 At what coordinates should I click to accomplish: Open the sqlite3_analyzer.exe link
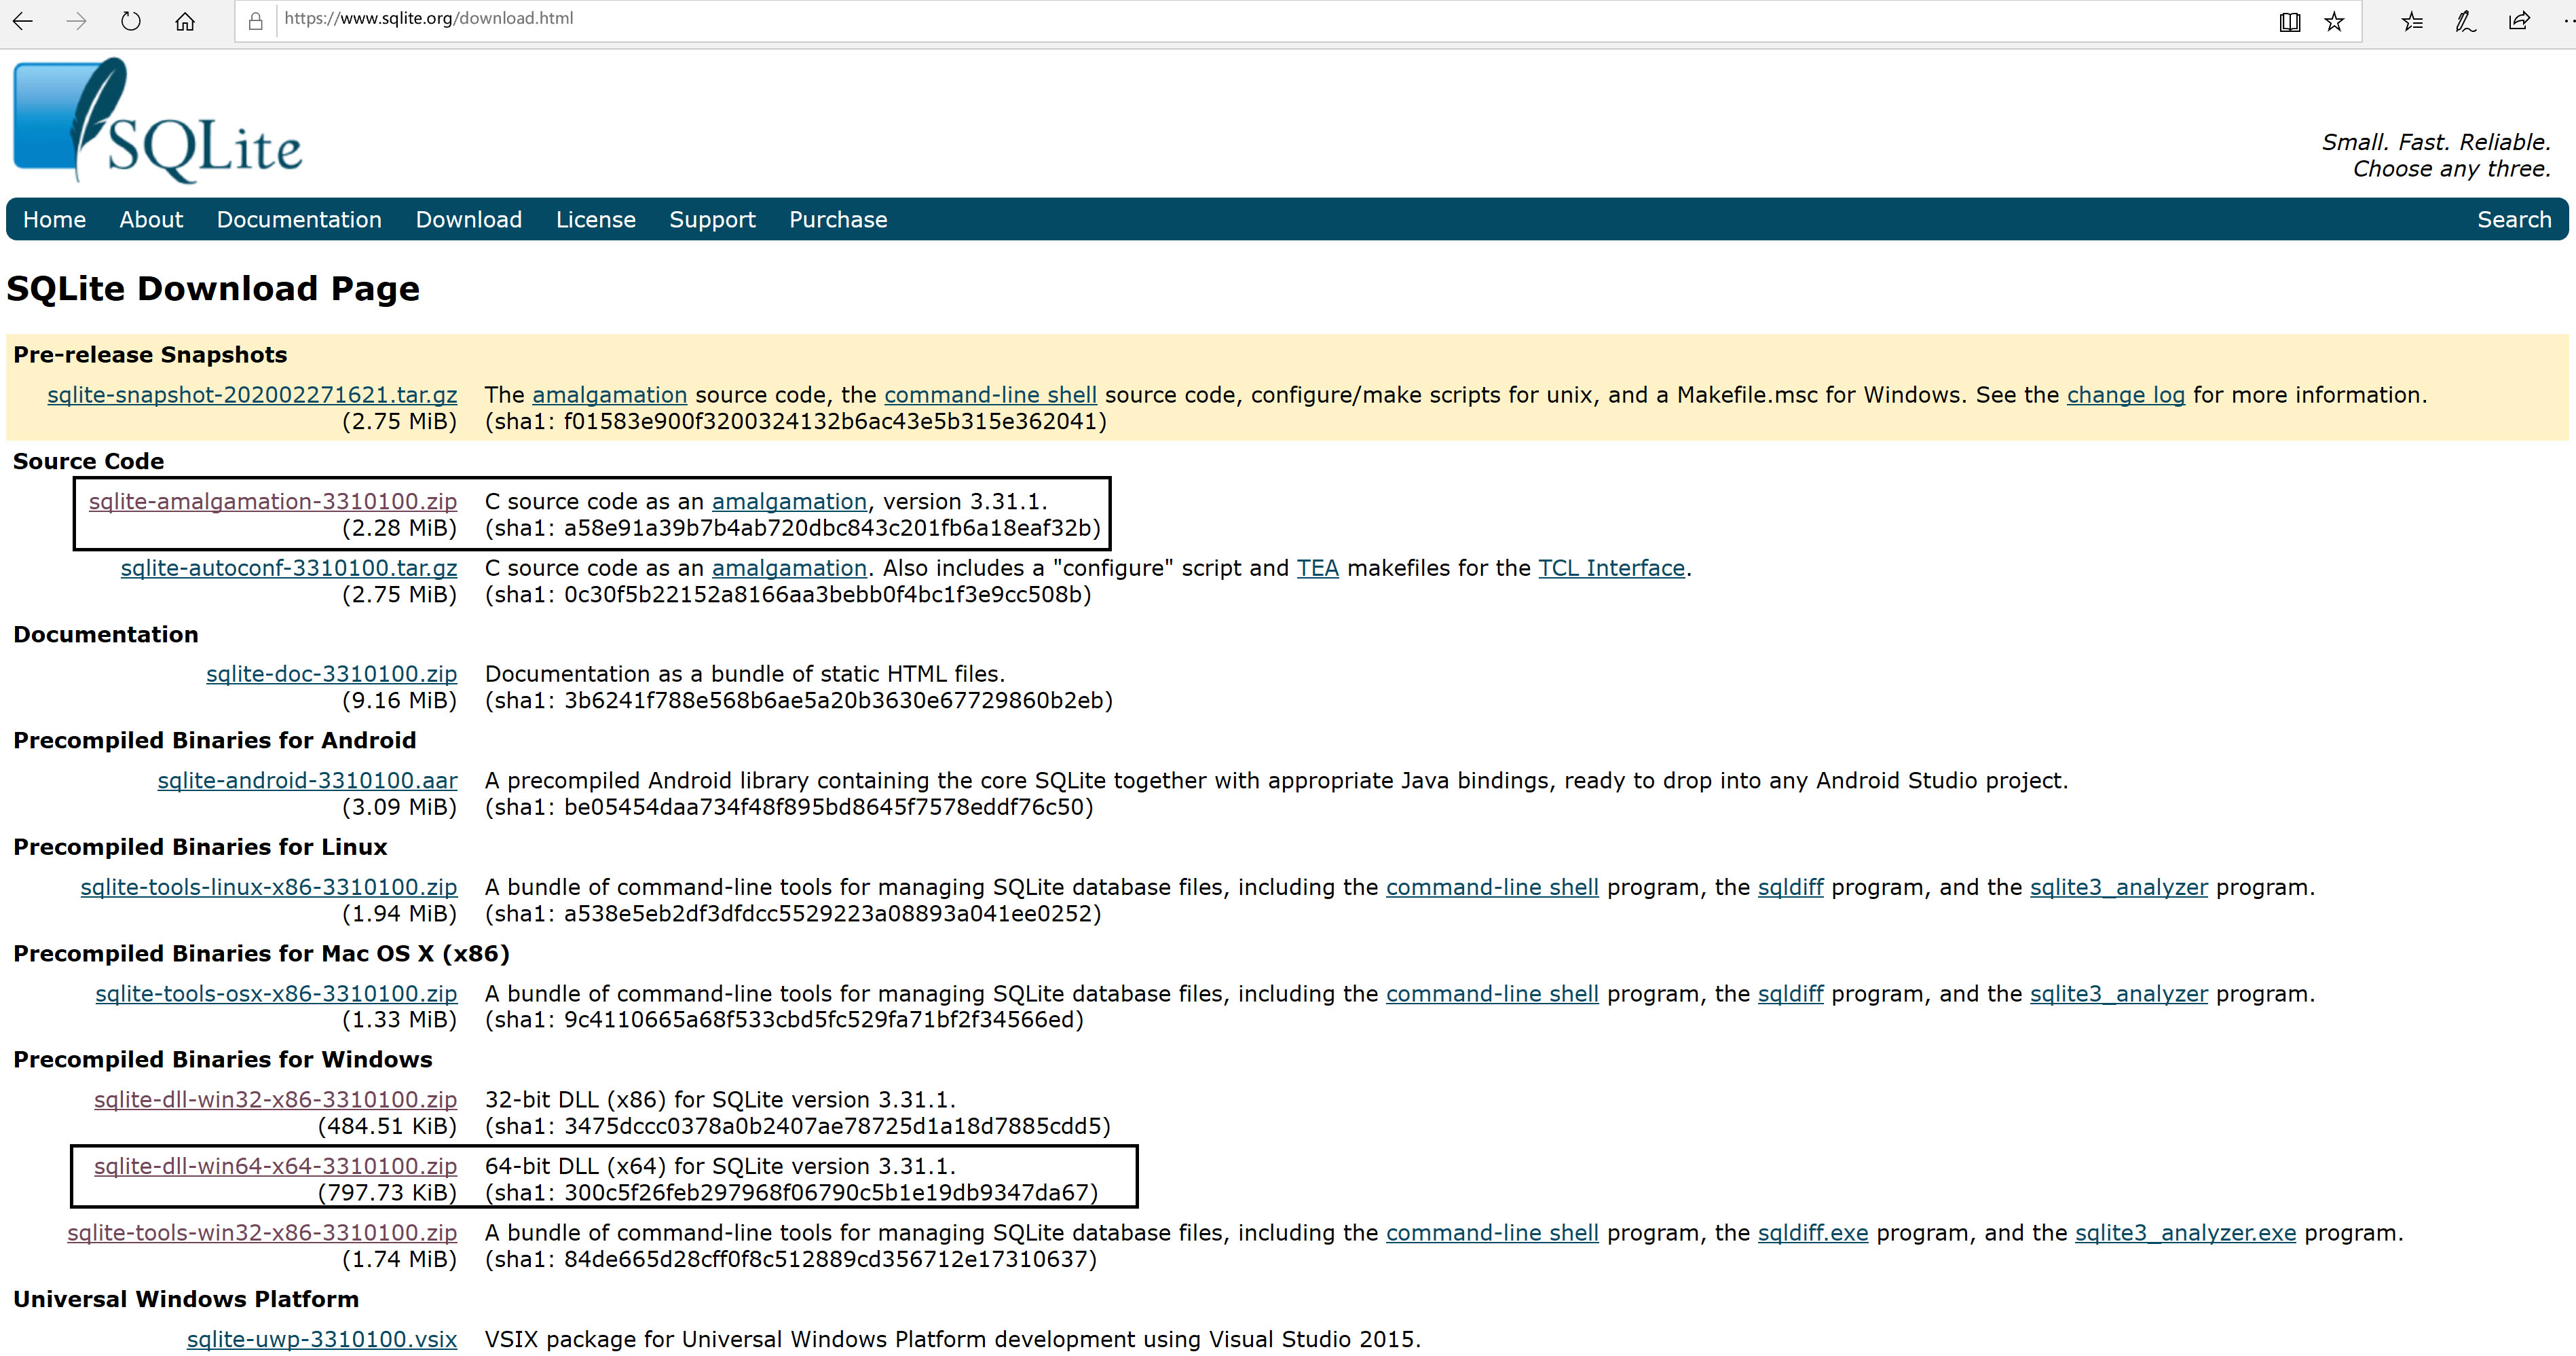(2185, 1233)
